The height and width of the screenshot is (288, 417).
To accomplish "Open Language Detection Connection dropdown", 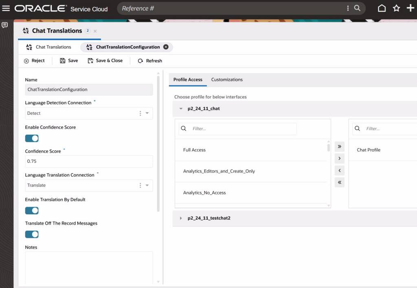I will 147,113.
